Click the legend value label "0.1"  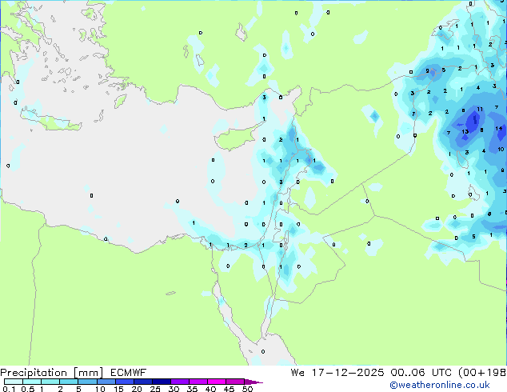tap(9, 389)
